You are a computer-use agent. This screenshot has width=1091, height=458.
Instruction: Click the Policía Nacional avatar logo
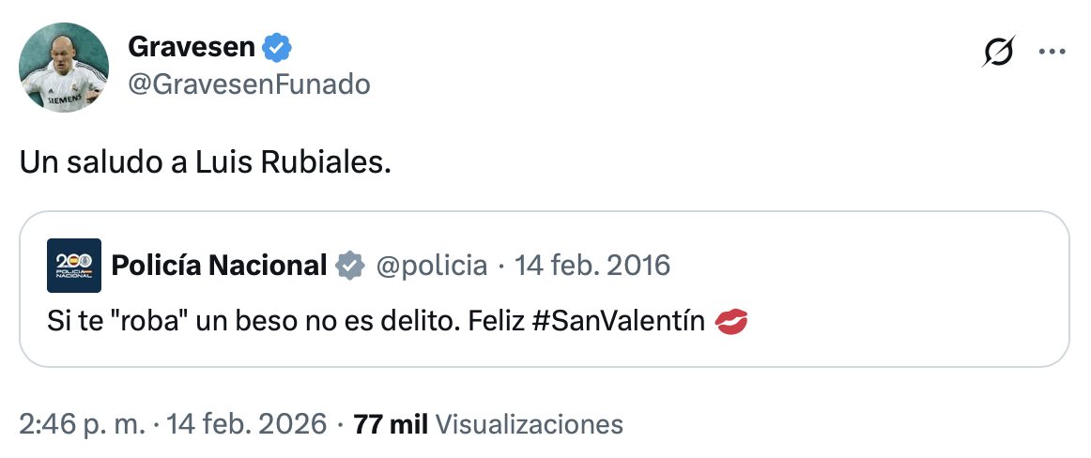click(73, 266)
